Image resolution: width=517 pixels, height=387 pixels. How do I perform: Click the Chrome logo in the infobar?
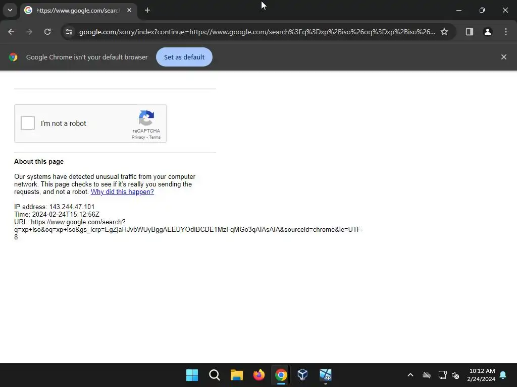click(13, 57)
